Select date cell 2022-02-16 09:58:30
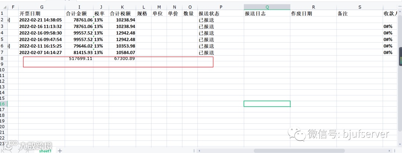The image size is (402, 153). pos(42,33)
